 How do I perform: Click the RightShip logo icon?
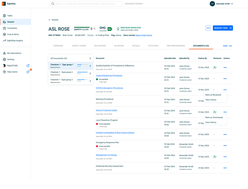(4, 4)
